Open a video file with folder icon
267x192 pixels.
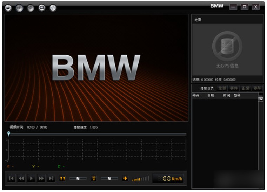coord(8,8)
